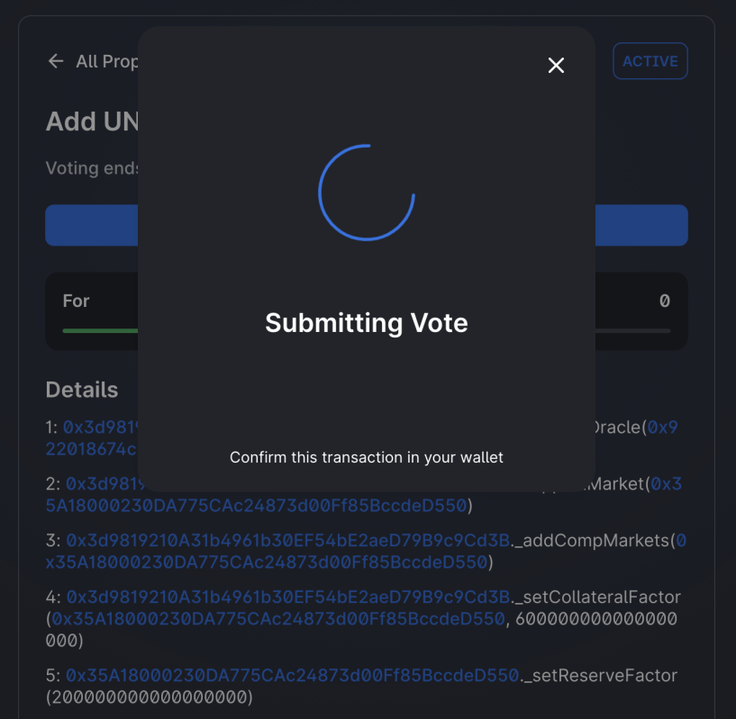Open the _setCollateralFactor target contract address
This screenshot has width=736, height=719.
click(288, 597)
